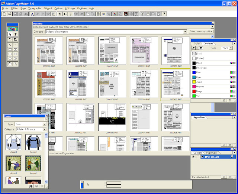Select the Hand tool in toolbox

point(10,64)
